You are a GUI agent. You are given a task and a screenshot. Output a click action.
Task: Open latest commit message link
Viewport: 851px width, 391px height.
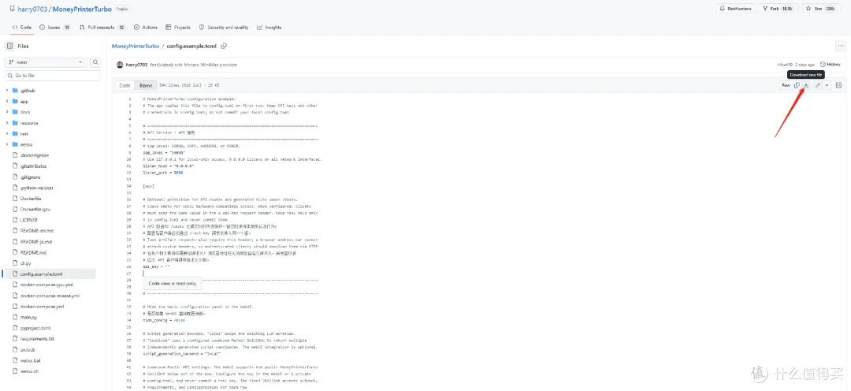[193, 65]
